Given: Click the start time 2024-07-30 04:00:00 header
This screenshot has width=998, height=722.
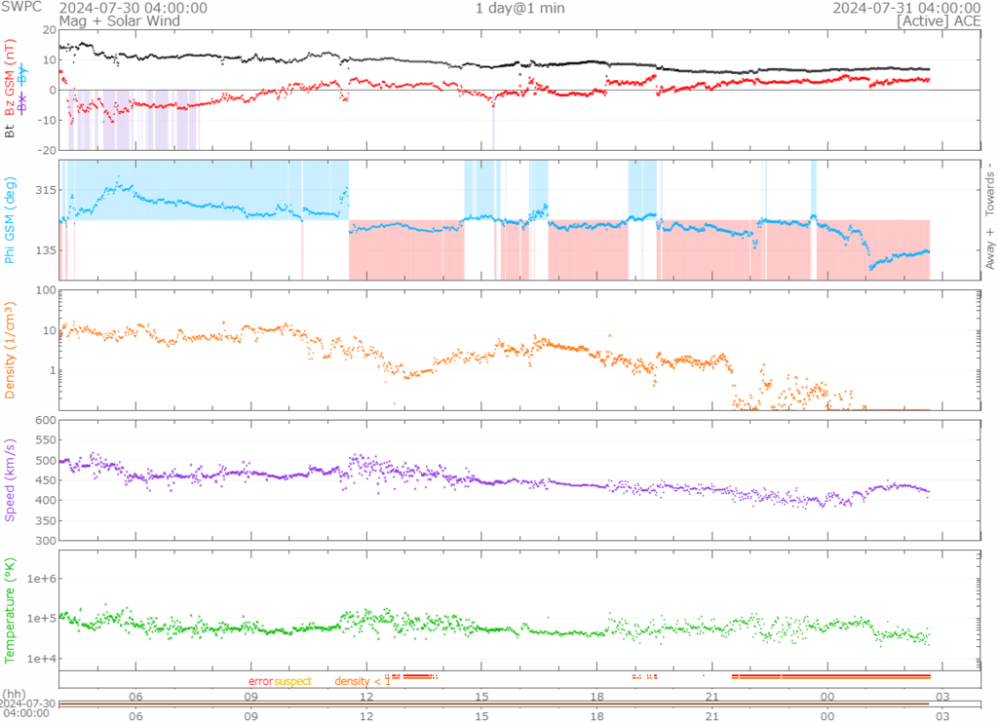Looking at the screenshot, I should click(146, 8).
